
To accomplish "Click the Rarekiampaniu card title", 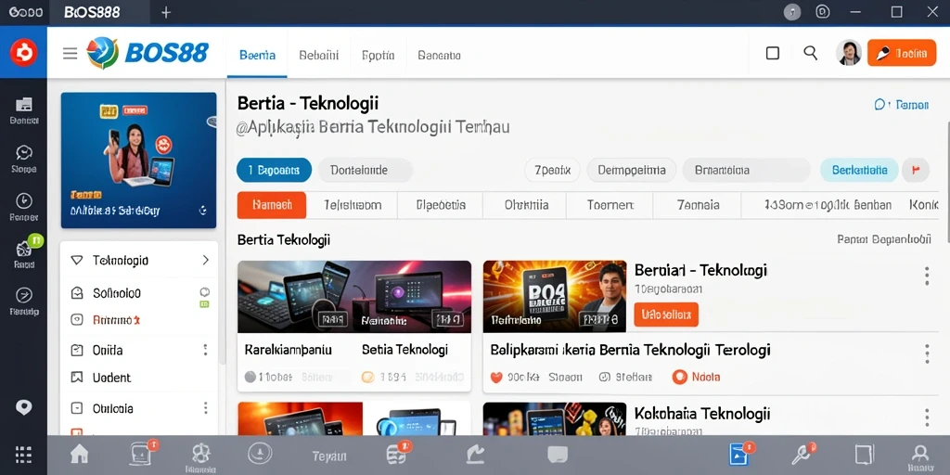I will click(288, 350).
